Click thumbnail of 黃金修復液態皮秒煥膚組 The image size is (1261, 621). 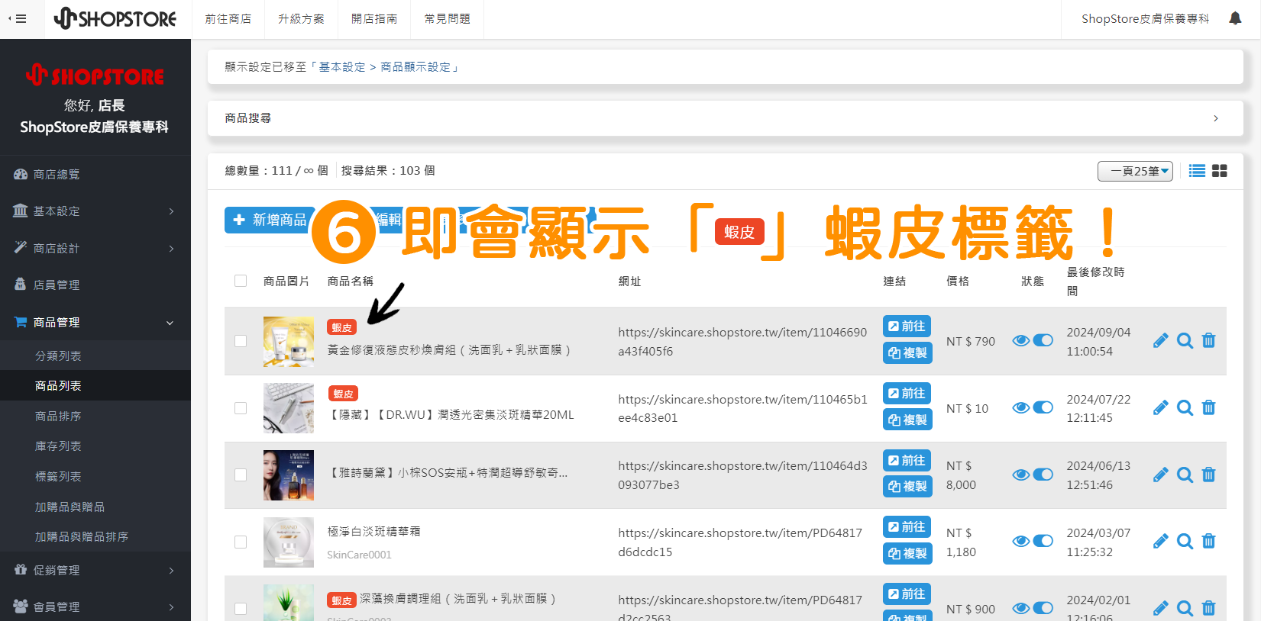(289, 342)
